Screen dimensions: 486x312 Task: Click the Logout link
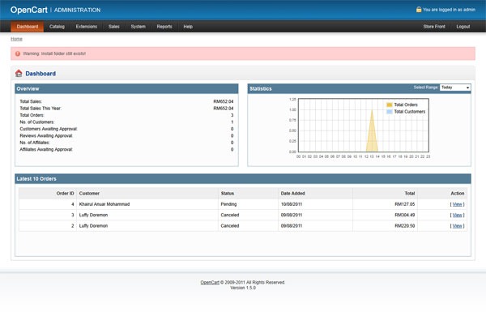[463, 27]
